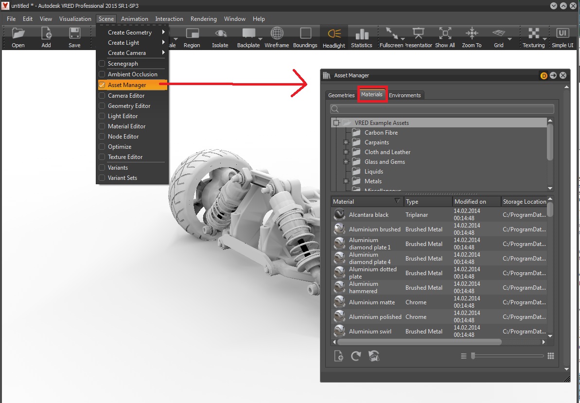Open the Rendering menu
Viewport: 580px width, 403px height.
click(203, 19)
